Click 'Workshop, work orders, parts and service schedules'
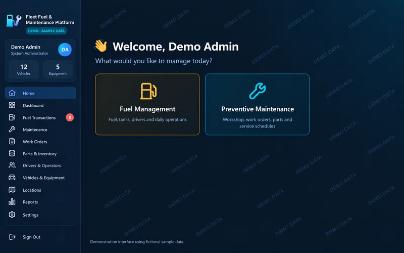 click(x=258, y=123)
